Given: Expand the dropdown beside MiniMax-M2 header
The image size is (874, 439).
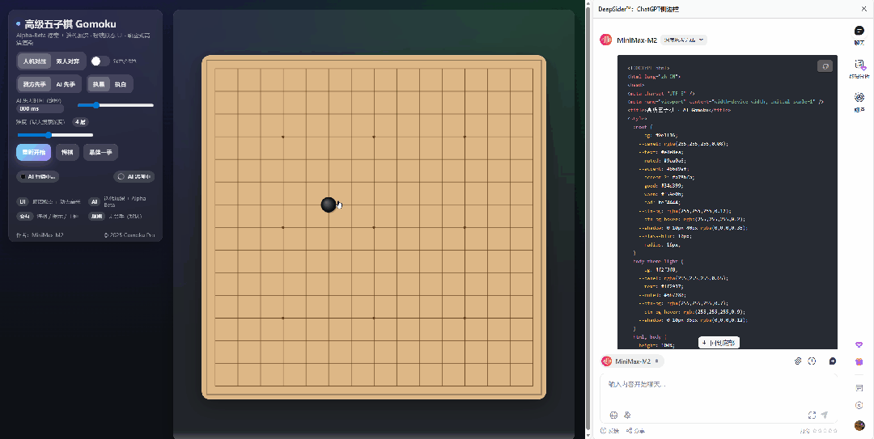Looking at the screenshot, I should (684, 40).
